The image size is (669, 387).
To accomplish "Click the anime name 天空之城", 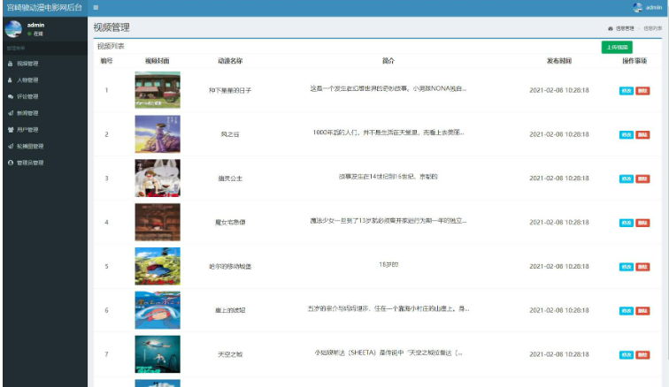I will [x=230, y=354].
